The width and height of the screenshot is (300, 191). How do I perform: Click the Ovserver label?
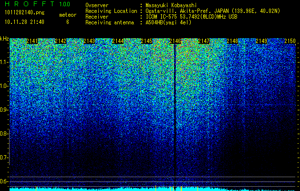97,5
